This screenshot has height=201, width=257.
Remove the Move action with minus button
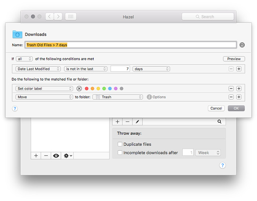[x=231, y=97]
